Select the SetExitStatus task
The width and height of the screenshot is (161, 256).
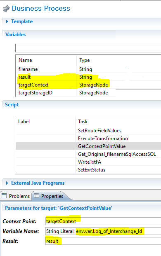pos(92,170)
